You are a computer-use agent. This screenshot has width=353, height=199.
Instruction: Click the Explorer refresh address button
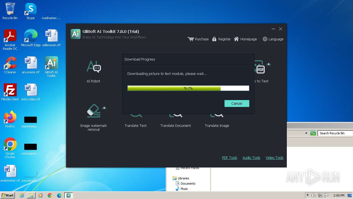click(x=313, y=133)
